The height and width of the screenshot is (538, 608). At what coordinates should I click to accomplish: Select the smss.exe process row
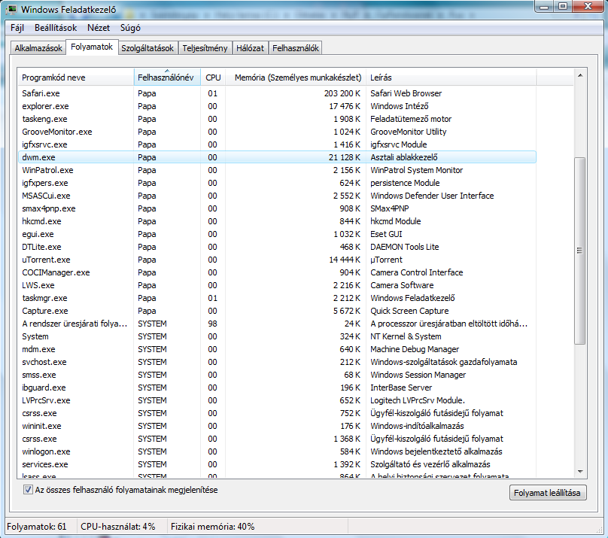point(277,375)
